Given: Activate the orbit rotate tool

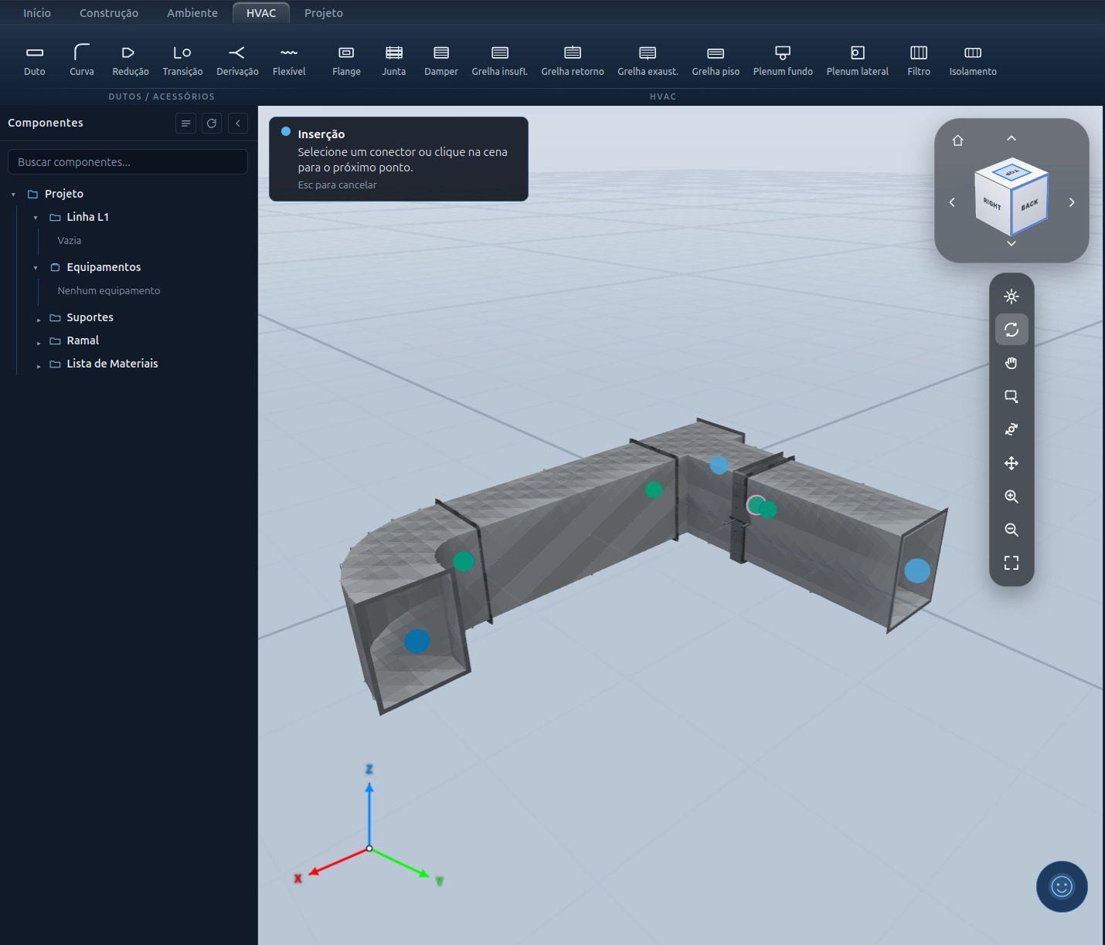Looking at the screenshot, I should 1011,330.
